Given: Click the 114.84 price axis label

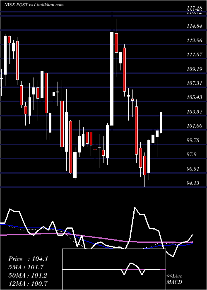Looking at the screenshot, I should (194, 26).
